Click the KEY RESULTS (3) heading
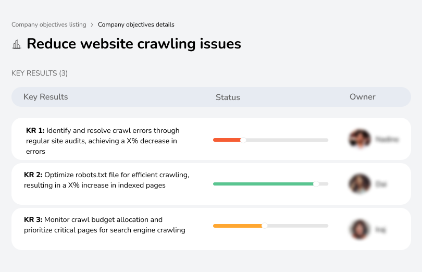The height and width of the screenshot is (272, 422). pos(40,73)
